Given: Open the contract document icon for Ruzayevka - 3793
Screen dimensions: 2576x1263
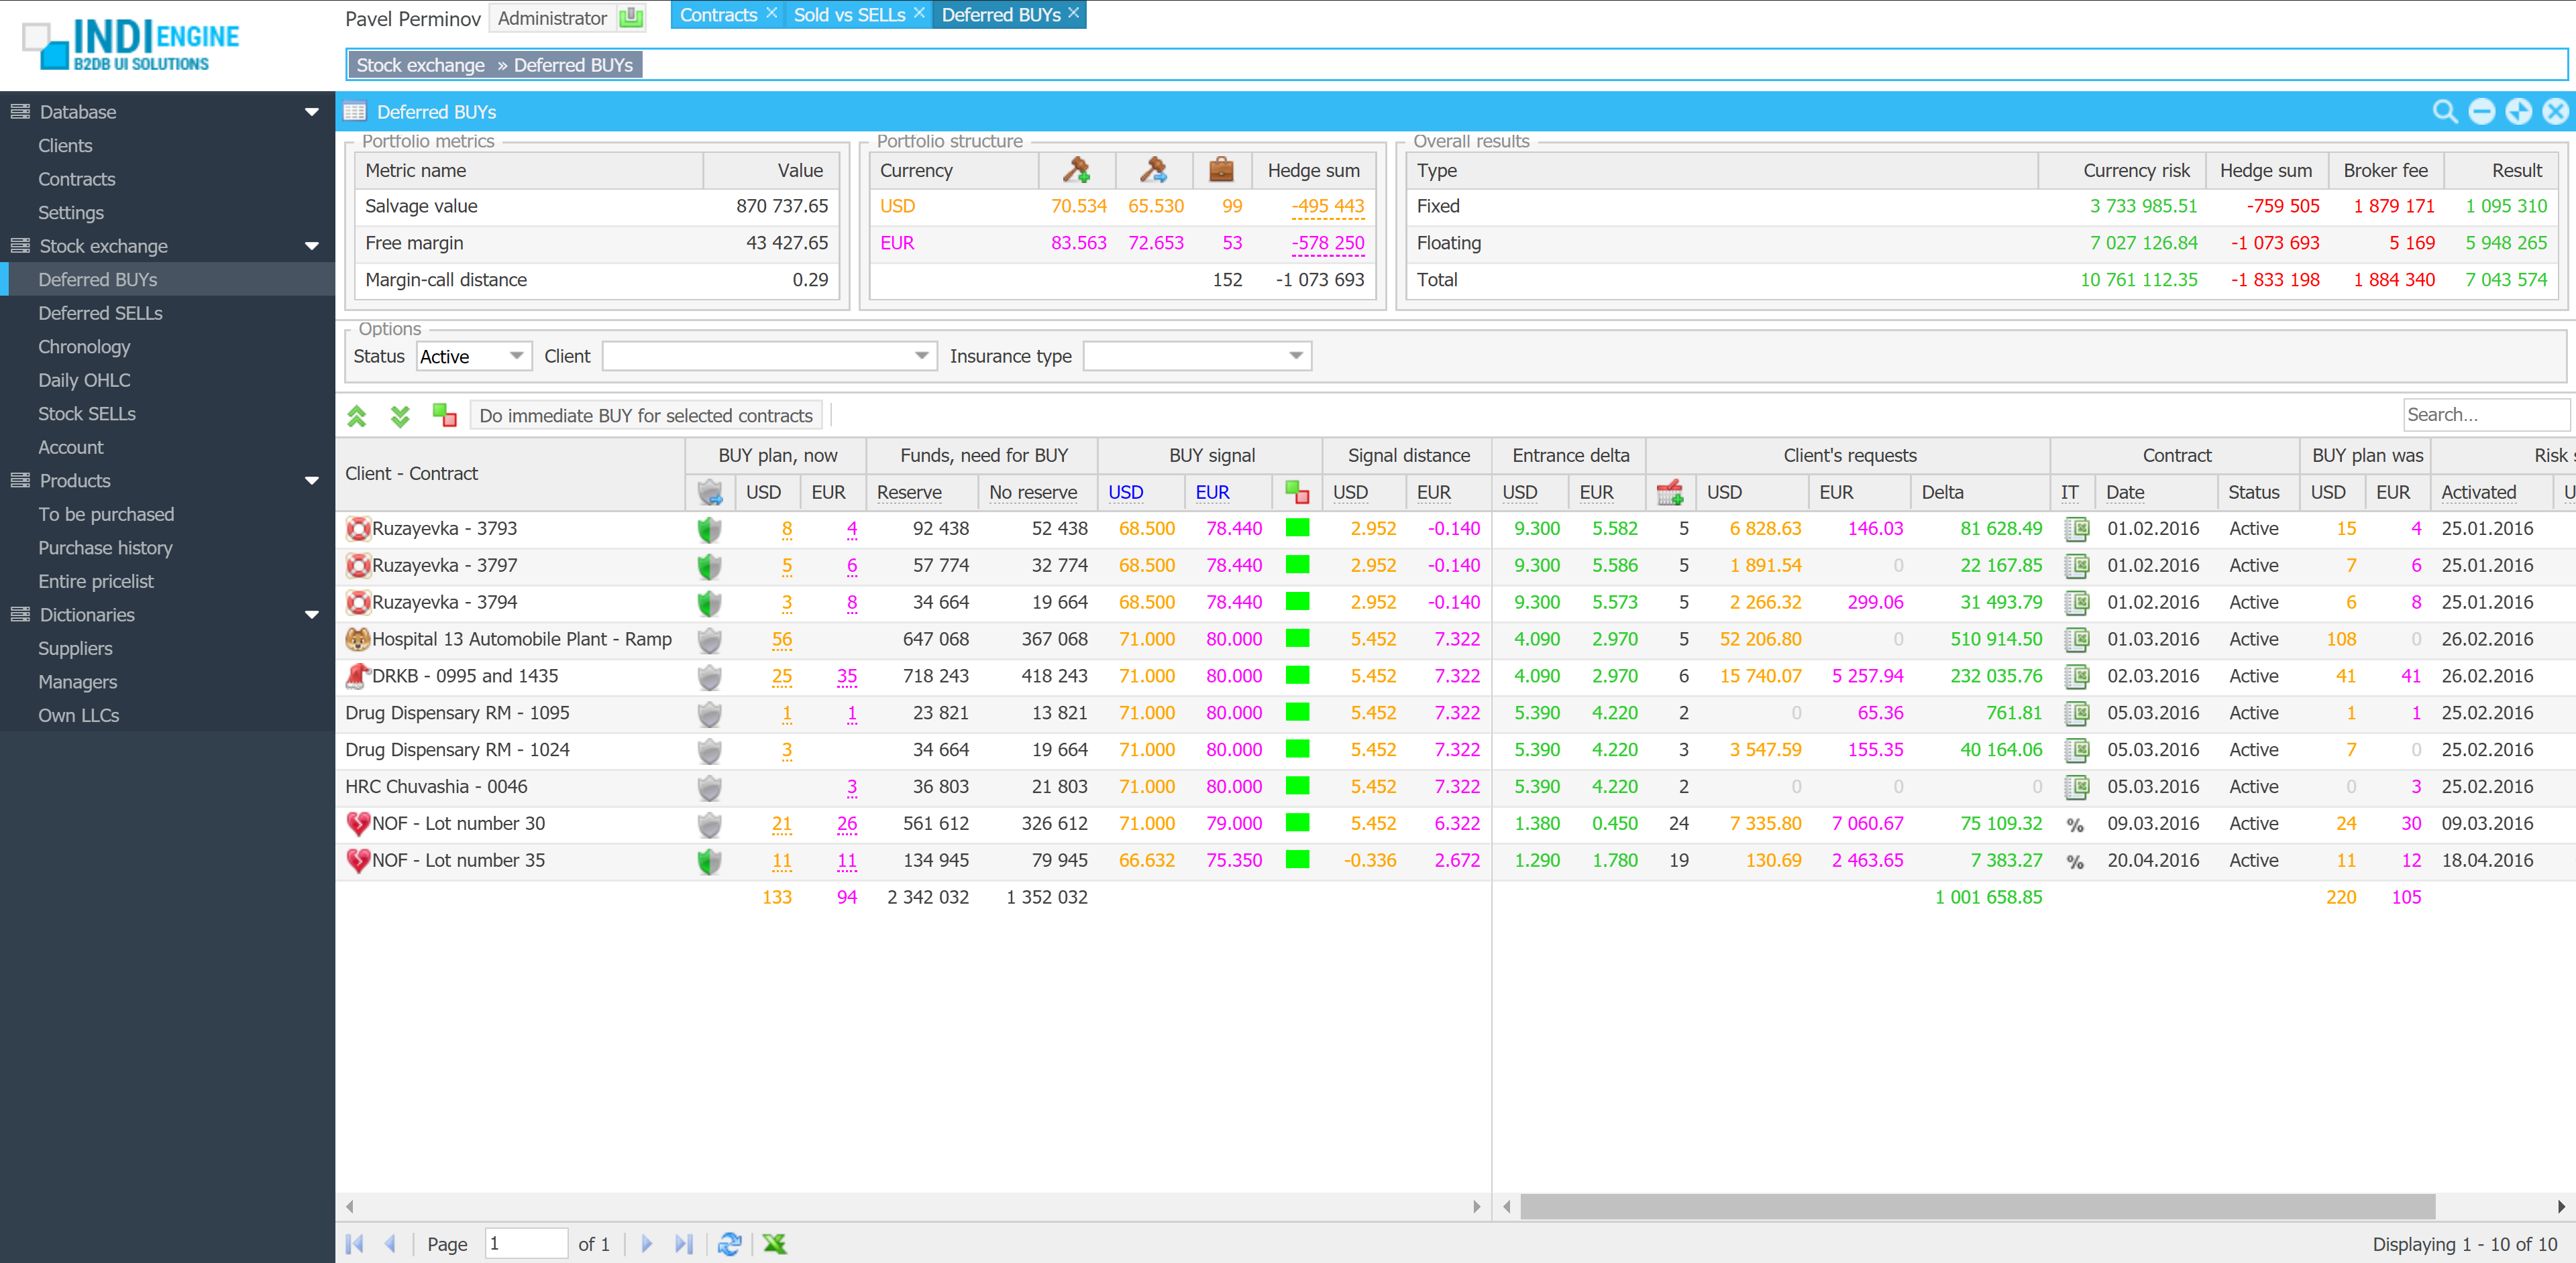Looking at the screenshot, I should (x=2076, y=528).
